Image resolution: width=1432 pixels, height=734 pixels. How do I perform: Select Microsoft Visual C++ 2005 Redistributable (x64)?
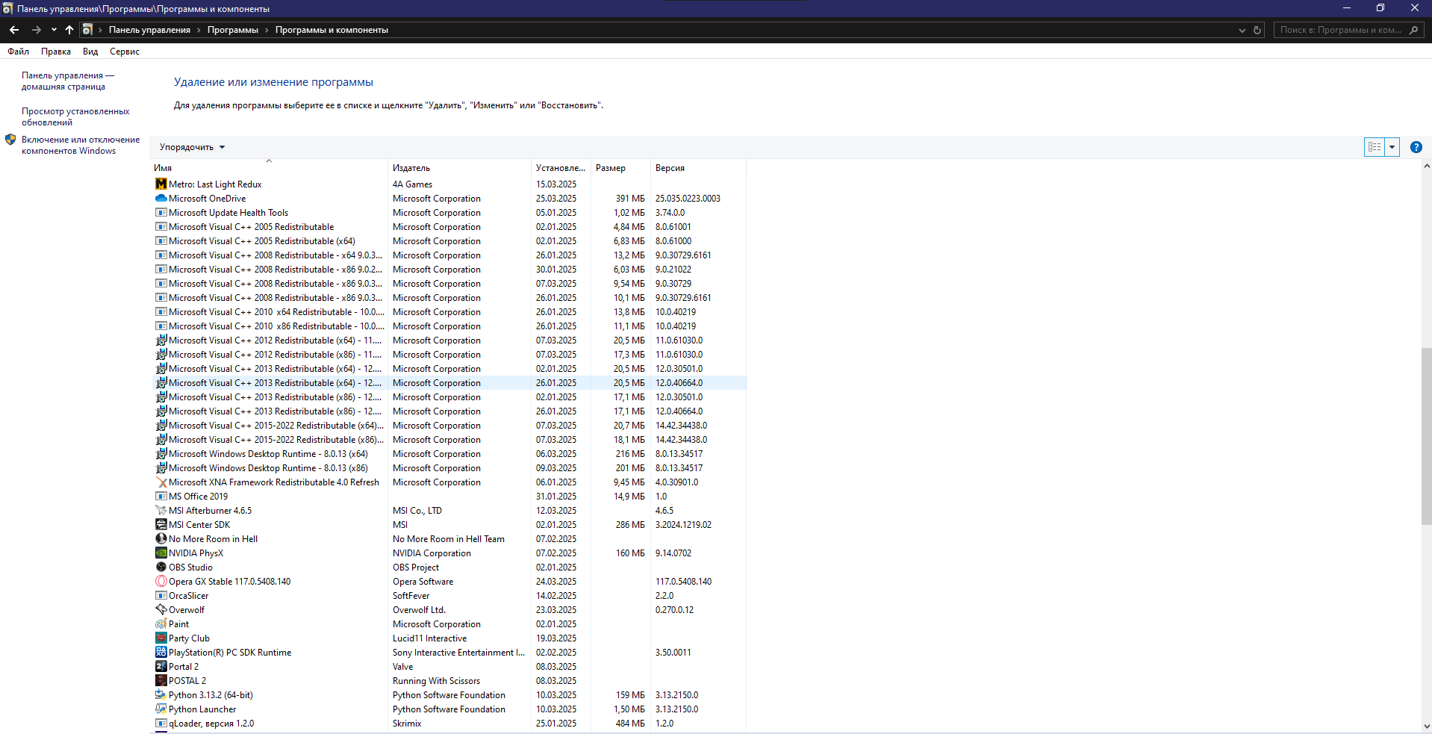pyautogui.click(x=449, y=241)
